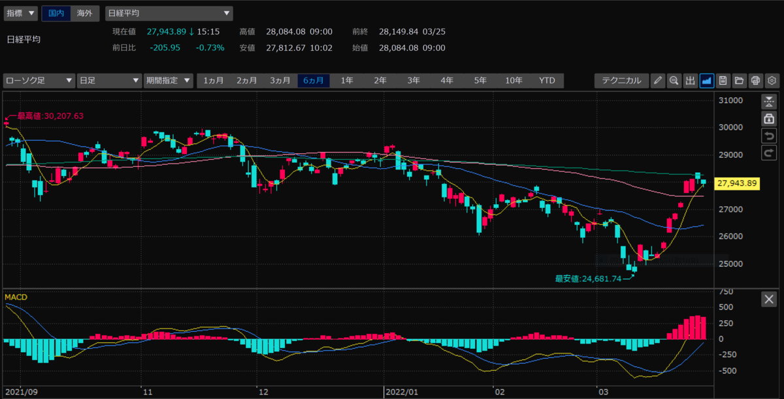Viewport: 784px width, 399px height.
Task: Select the 5年 period
Action: pos(480,81)
